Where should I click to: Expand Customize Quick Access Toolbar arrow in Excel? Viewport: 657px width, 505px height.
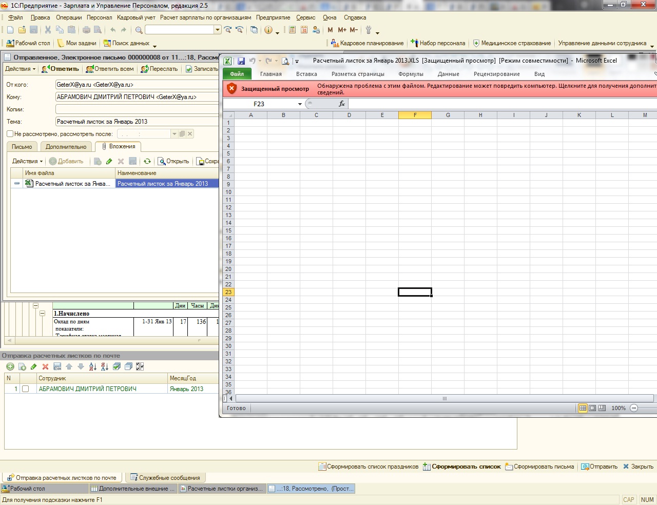(297, 62)
